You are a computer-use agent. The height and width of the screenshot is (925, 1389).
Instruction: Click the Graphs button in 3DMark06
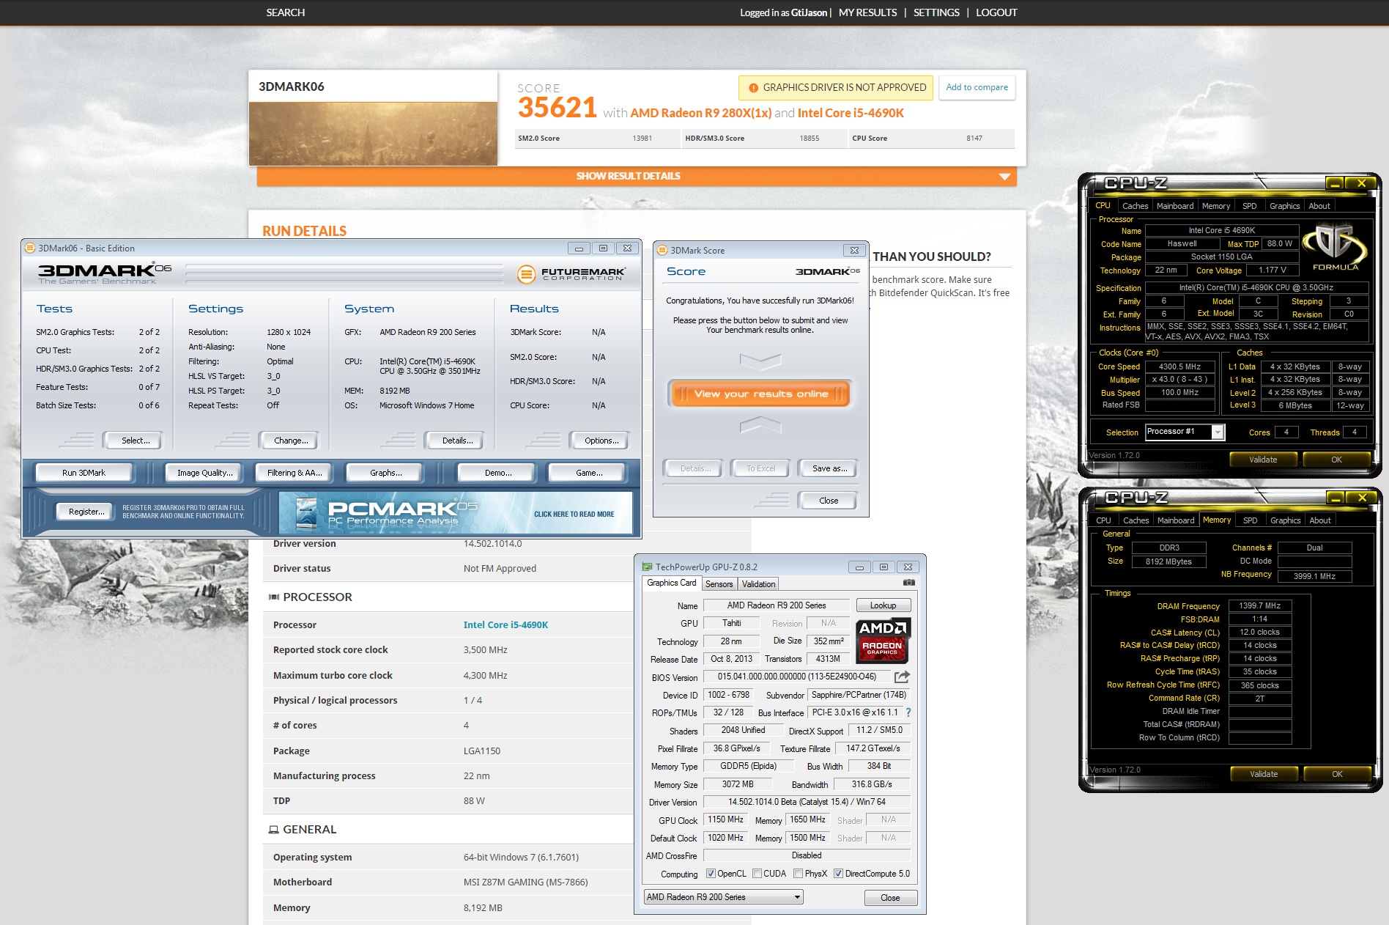coord(385,473)
